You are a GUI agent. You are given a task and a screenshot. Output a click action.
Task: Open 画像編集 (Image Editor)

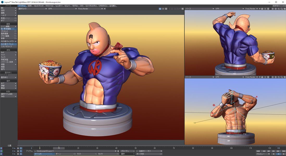click(9, 34)
